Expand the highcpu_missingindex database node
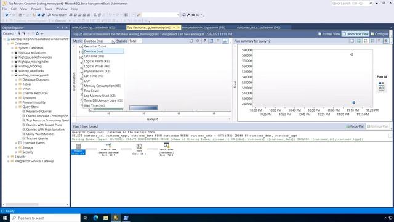This screenshot has width=394, height=222. [12, 62]
